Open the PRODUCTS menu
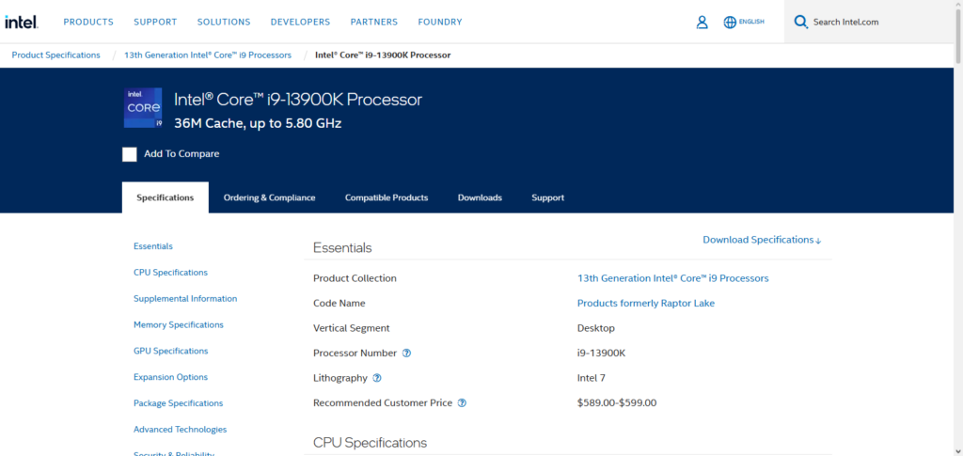This screenshot has width=963, height=456. click(88, 22)
